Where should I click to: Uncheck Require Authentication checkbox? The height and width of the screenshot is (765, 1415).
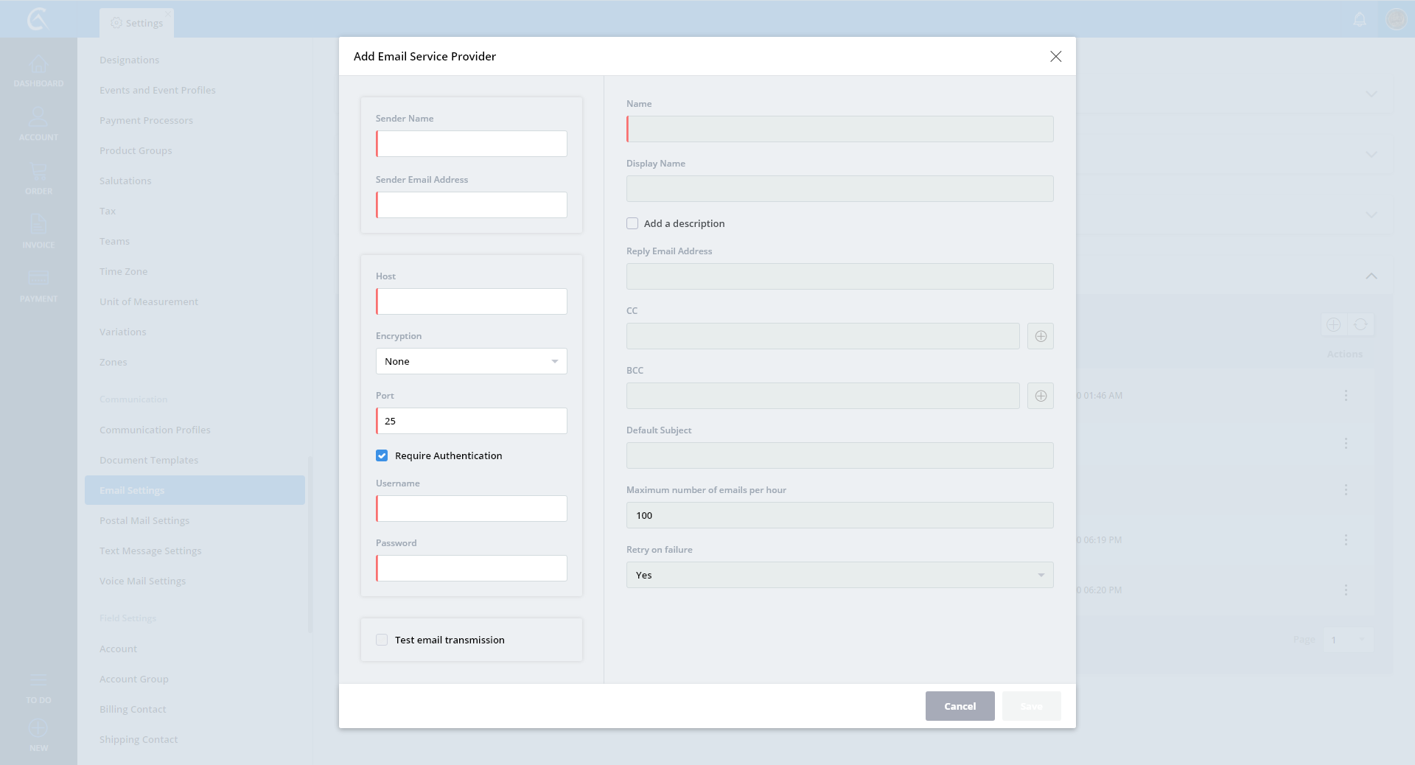pyautogui.click(x=382, y=455)
